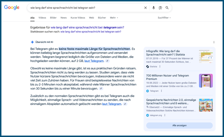The width and height of the screenshot is (224, 137).
Task: Open Google Lens image search icon
Action: pyautogui.click(x=160, y=8)
